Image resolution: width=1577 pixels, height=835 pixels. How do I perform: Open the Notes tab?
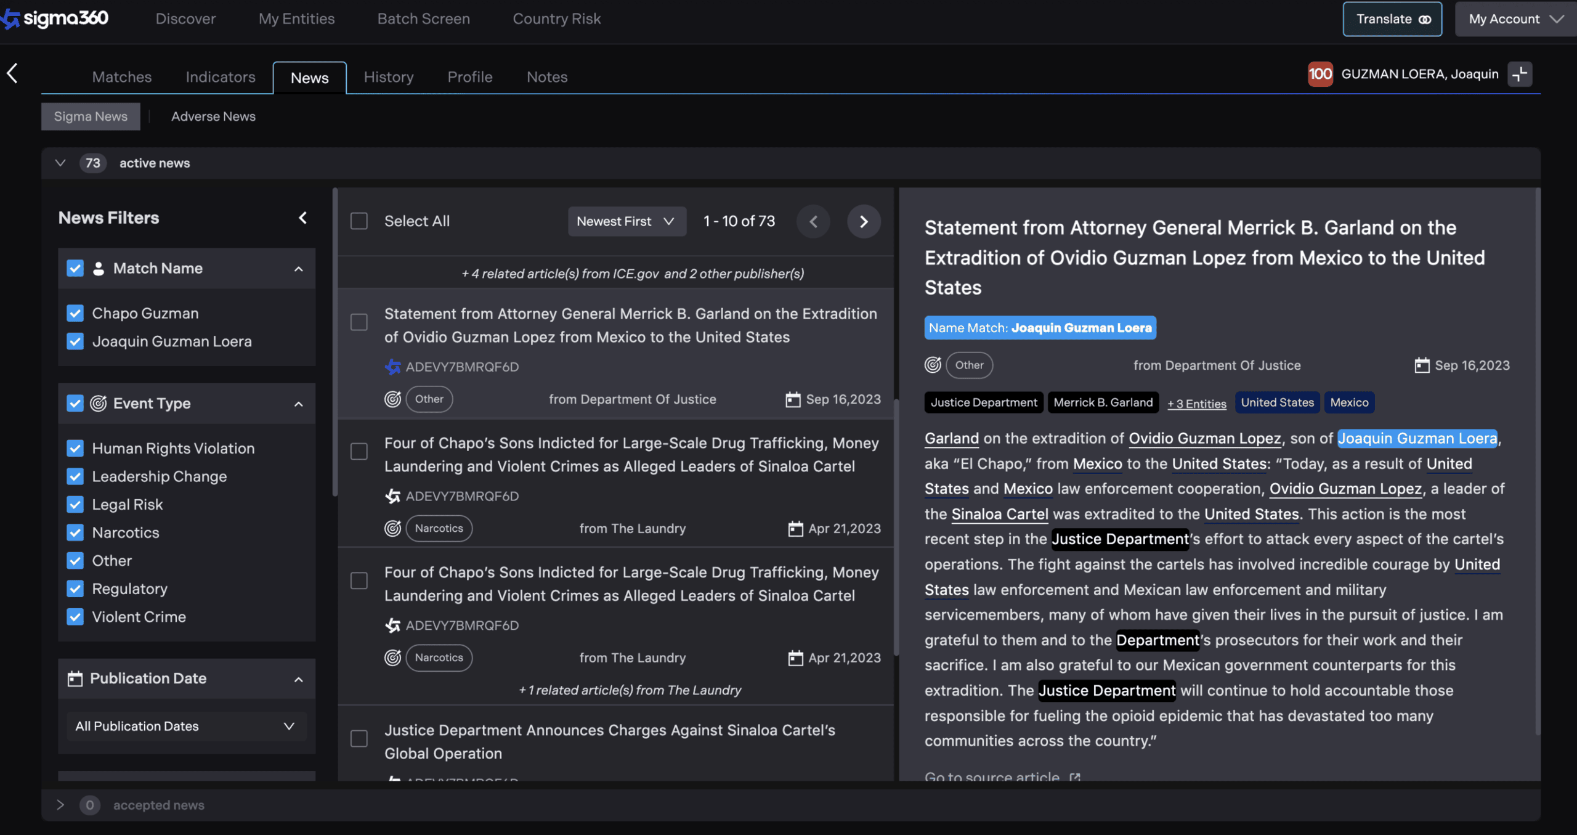coord(547,77)
